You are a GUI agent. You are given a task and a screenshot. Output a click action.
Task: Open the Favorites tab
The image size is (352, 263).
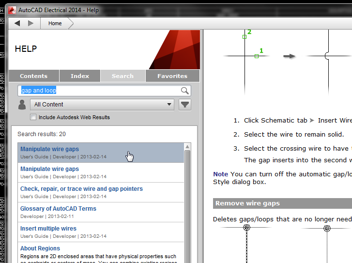(172, 76)
